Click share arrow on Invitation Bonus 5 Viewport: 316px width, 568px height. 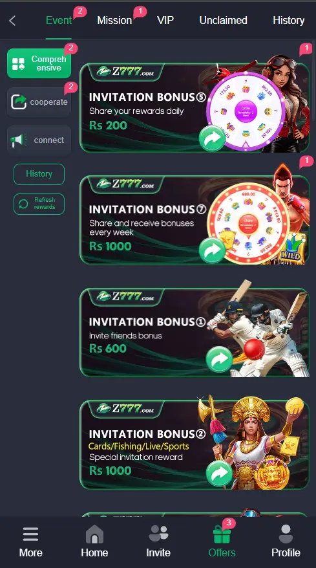pyautogui.click(x=212, y=138)
